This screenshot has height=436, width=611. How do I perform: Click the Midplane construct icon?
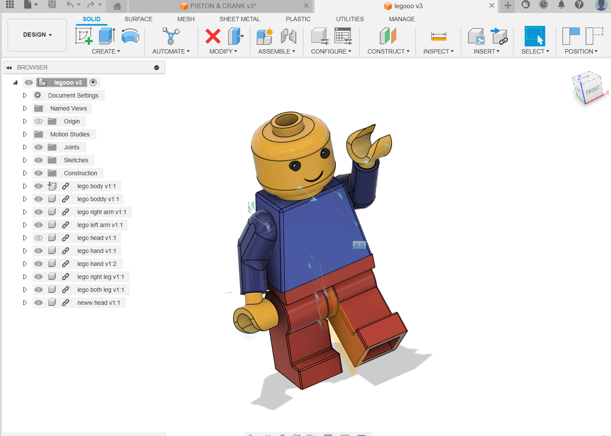[x=388, y=36]
